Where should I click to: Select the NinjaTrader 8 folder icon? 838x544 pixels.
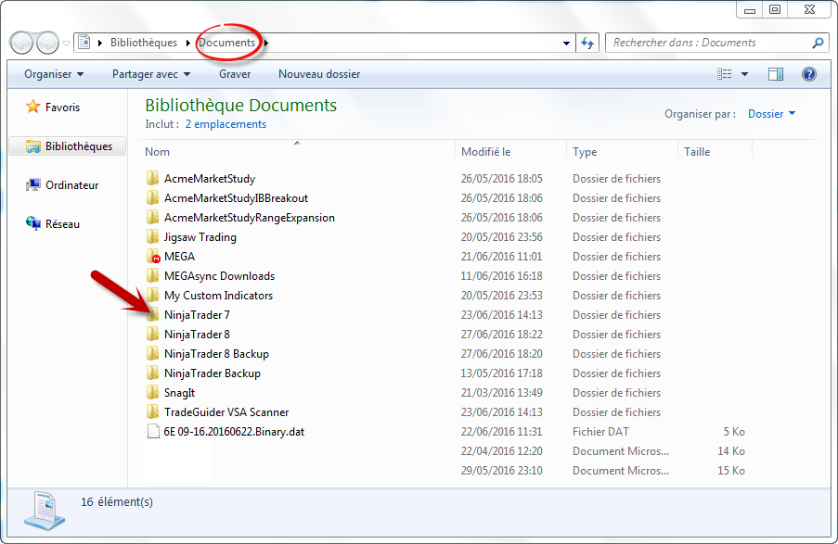(153, 335)
